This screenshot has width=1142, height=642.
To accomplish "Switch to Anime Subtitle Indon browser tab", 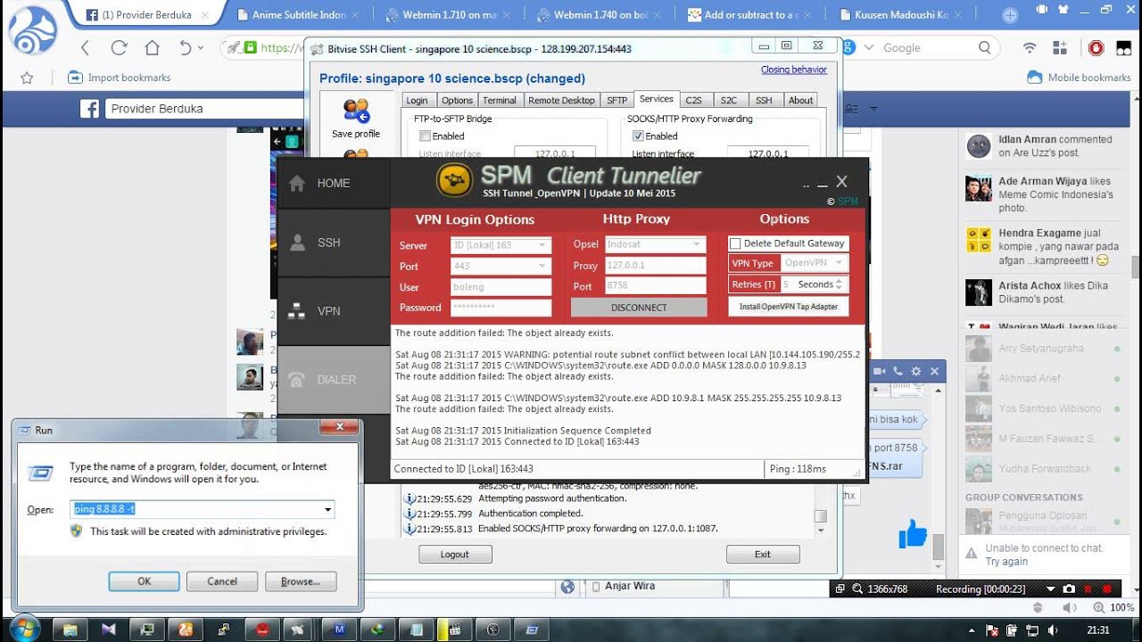I will 299,15.
